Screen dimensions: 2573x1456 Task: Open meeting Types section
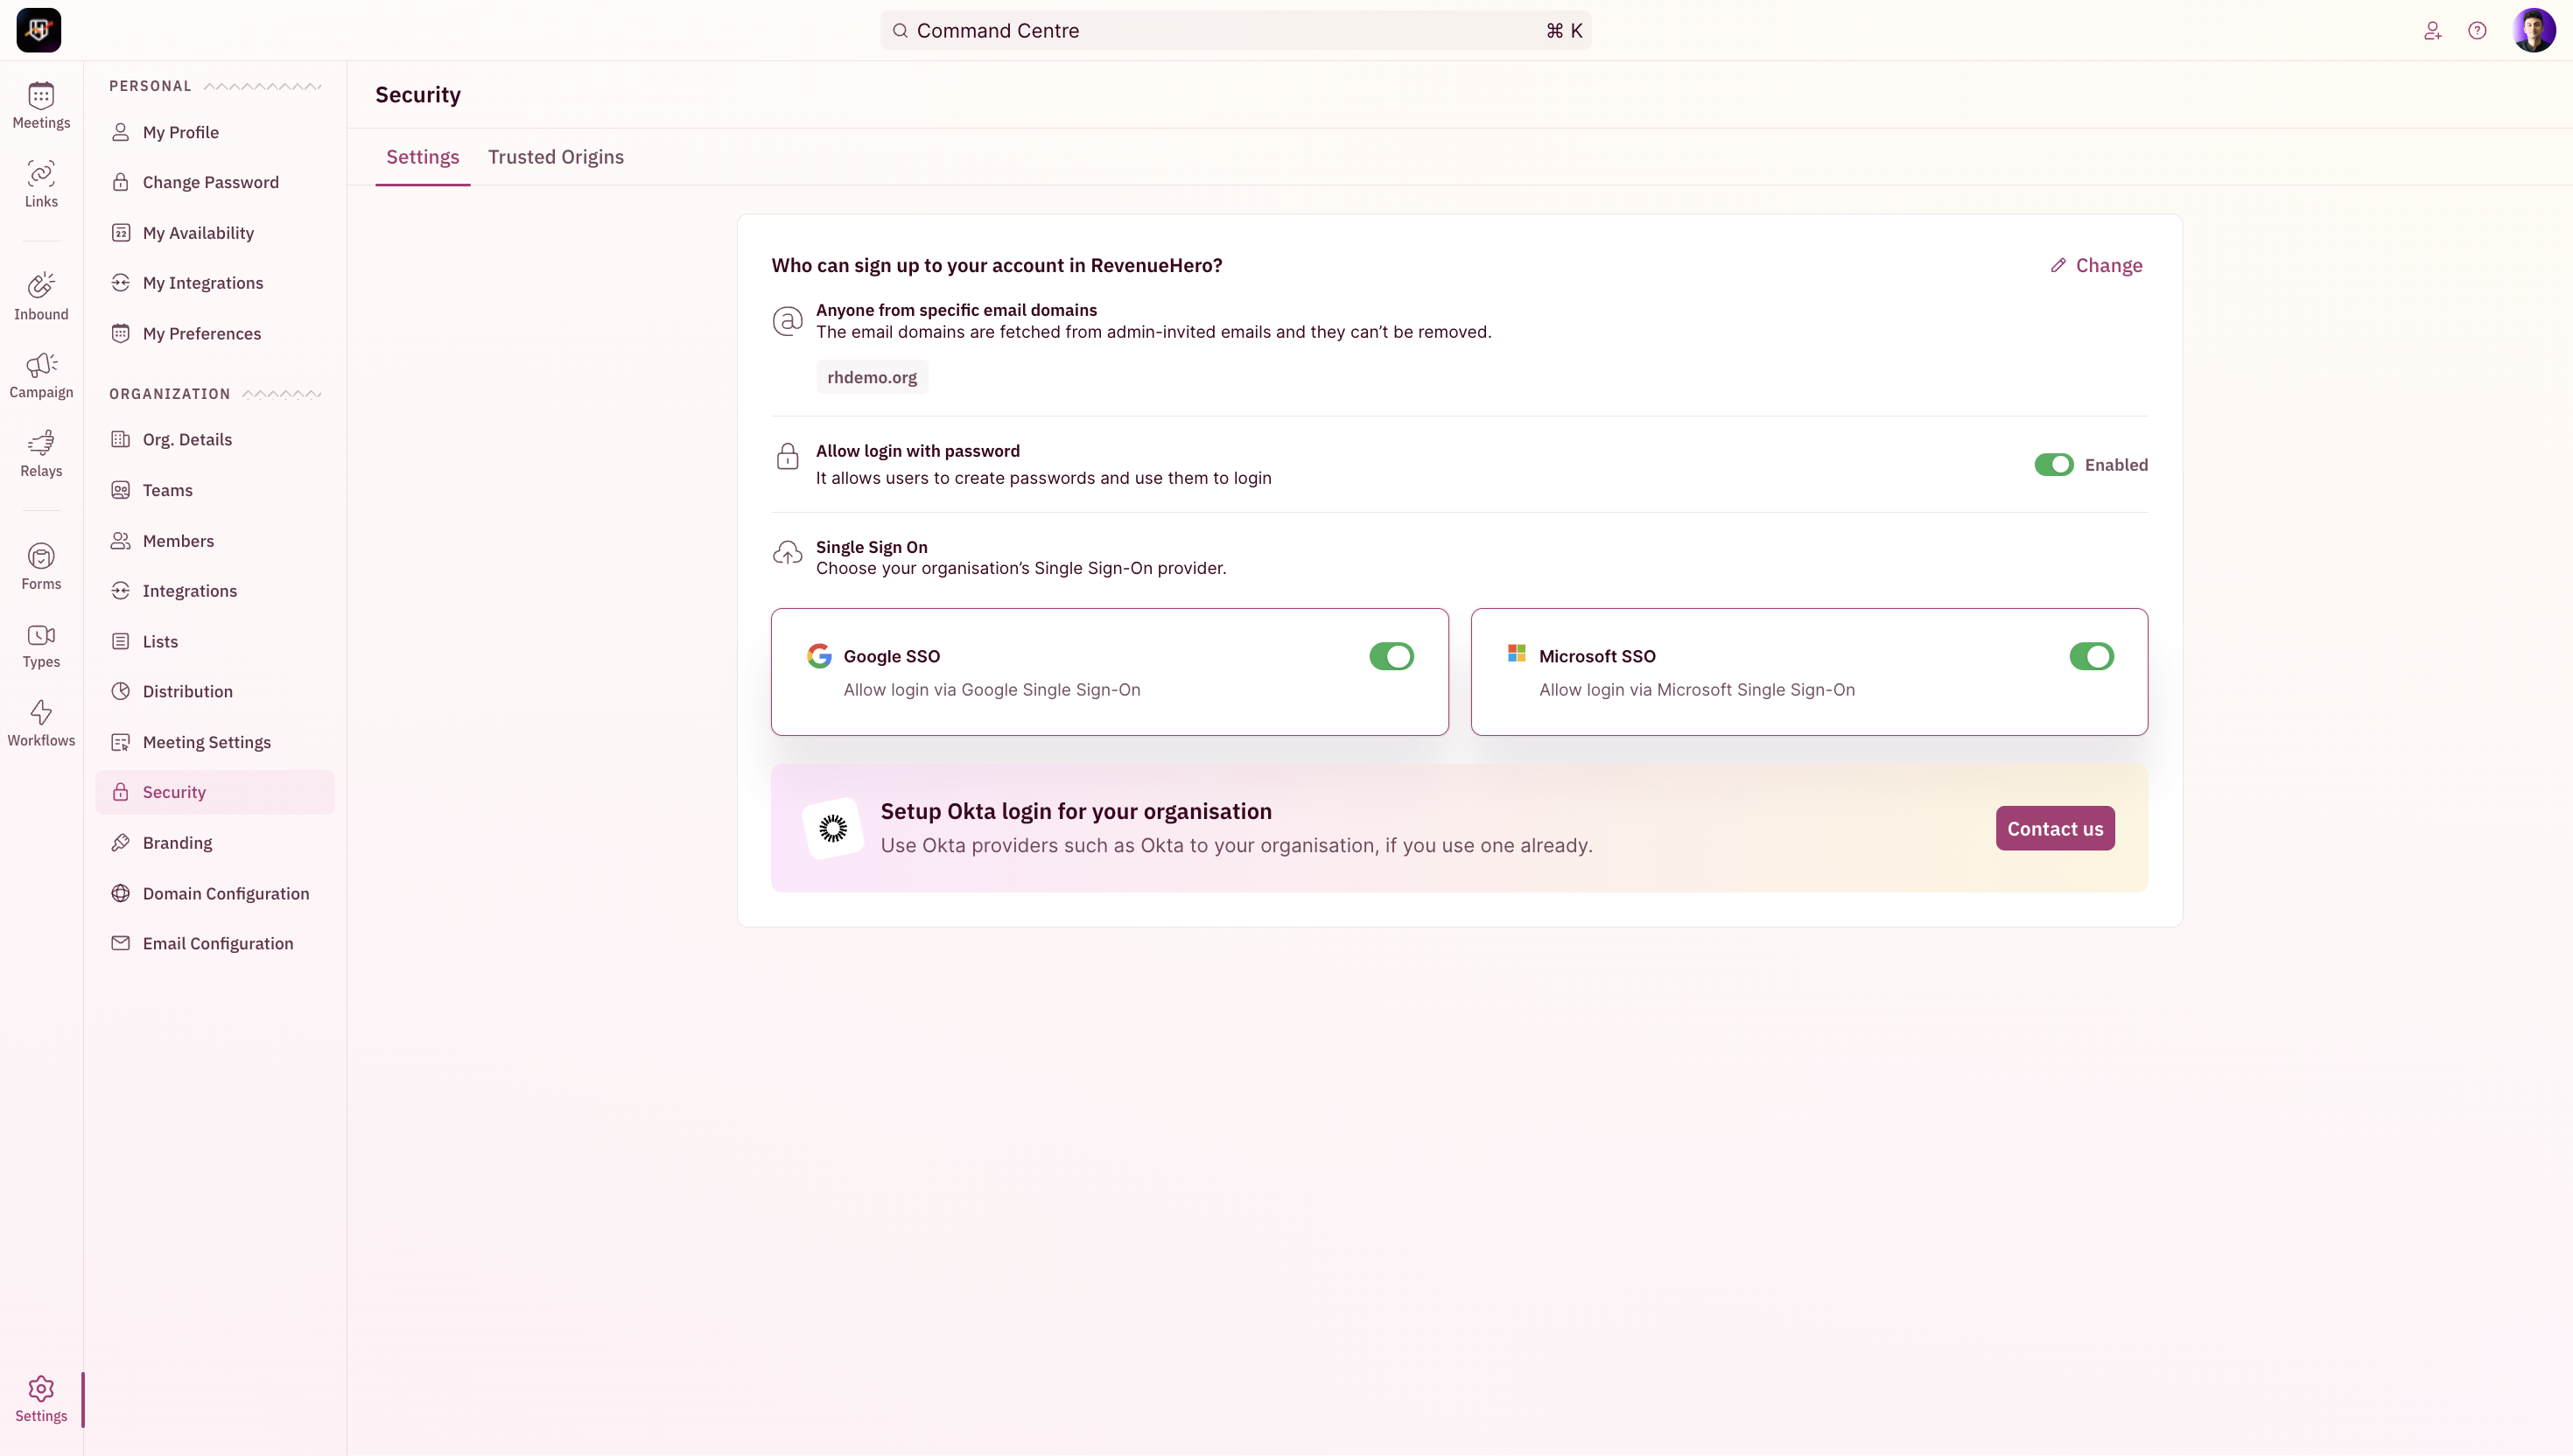point(41,645)
